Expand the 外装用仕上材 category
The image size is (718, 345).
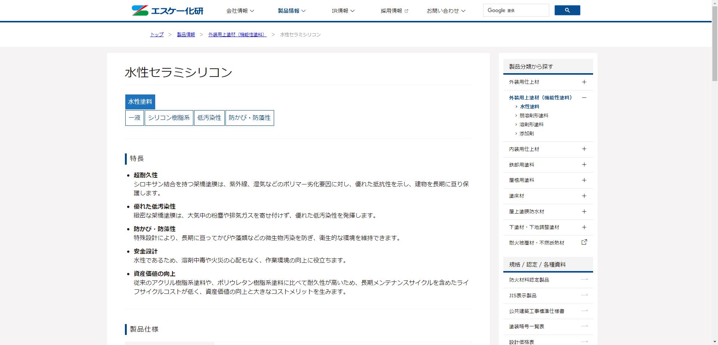tap(584, 82)
